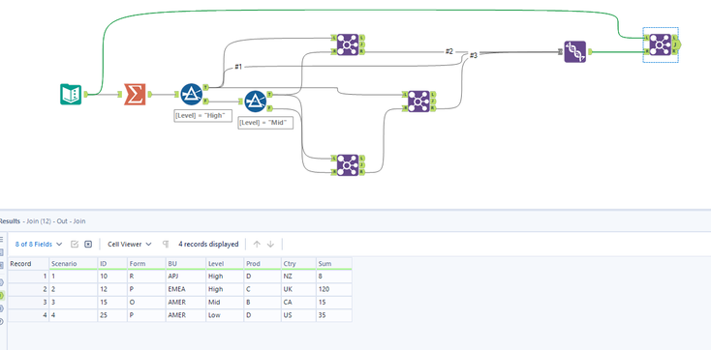Click the Form value O in row 3

point(146,302)
